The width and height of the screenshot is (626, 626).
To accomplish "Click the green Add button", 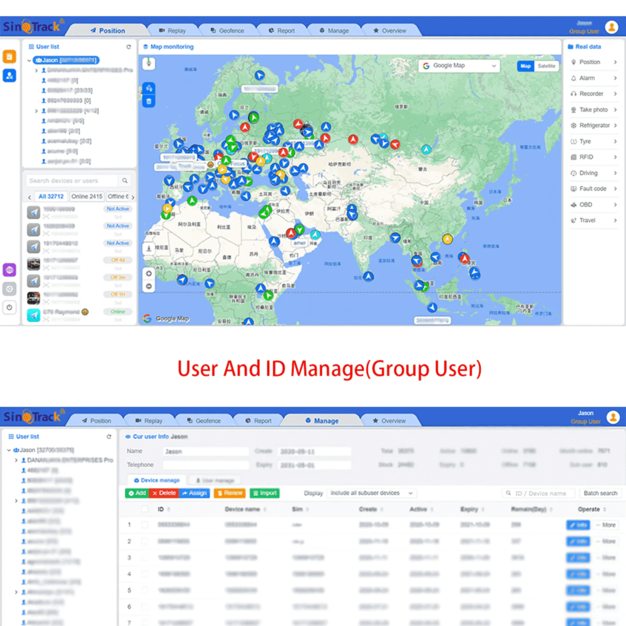I will [x=137, y=493].
